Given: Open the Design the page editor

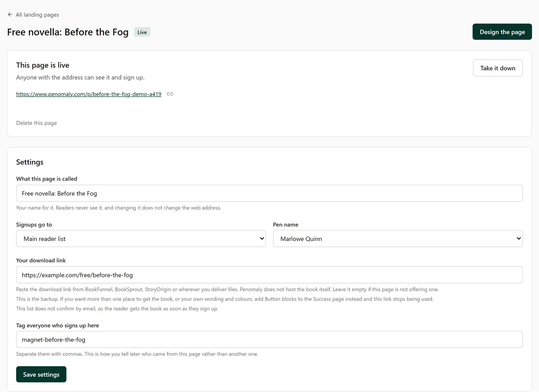Looking at the screenshot, I should [502, 32].
